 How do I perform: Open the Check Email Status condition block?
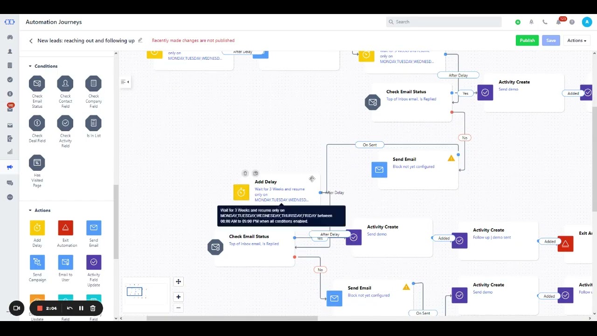[x=37, y=92]
